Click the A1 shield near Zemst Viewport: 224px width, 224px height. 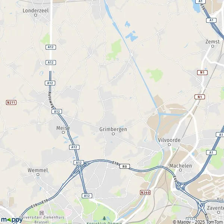pyautogui.click(x=211, y=20)
